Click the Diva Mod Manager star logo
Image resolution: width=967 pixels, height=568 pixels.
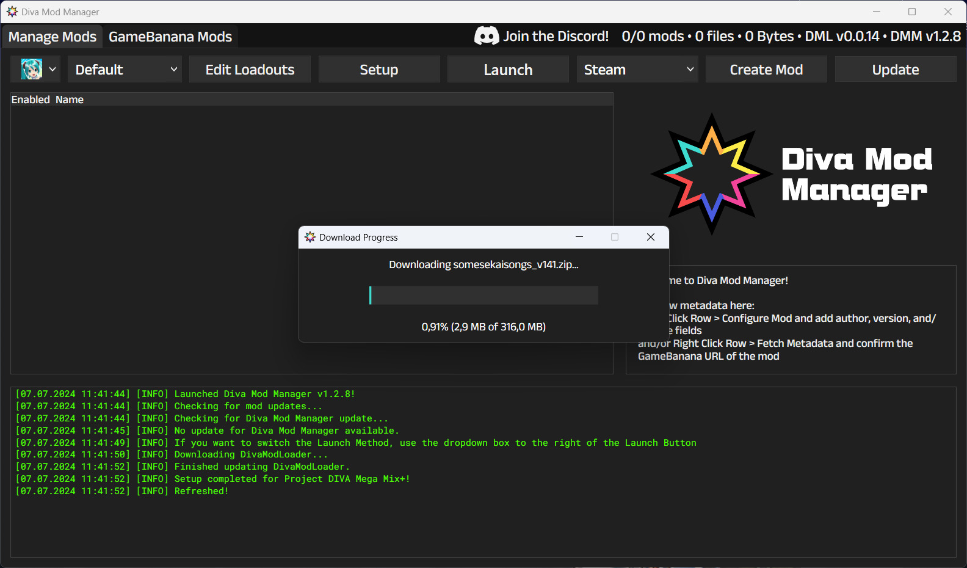[711, 173]
